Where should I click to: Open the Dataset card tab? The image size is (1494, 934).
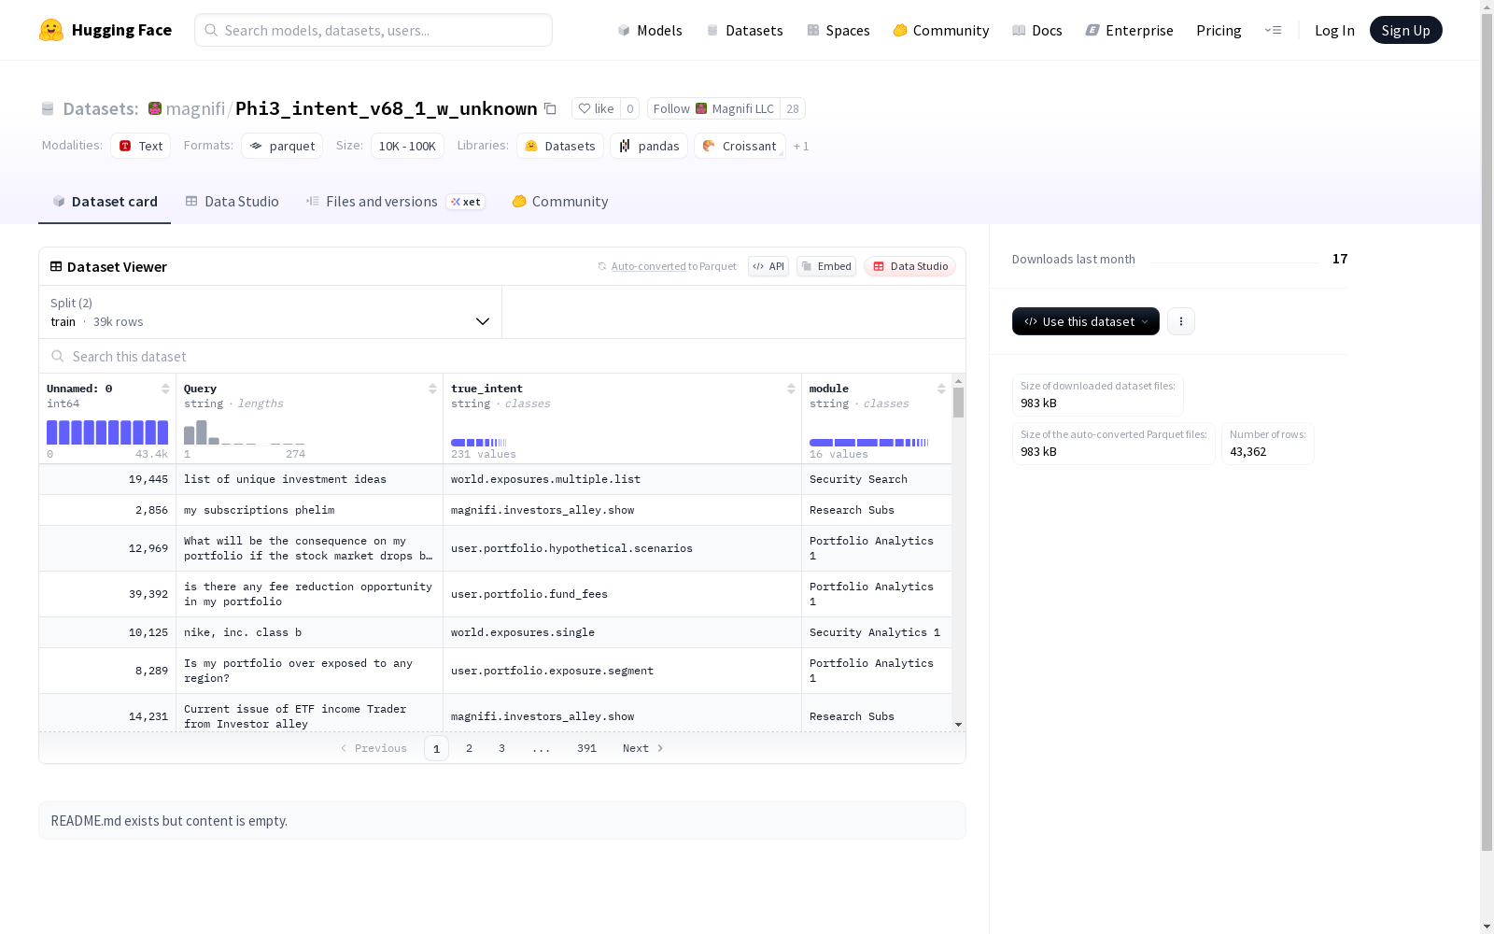(105, 202)
